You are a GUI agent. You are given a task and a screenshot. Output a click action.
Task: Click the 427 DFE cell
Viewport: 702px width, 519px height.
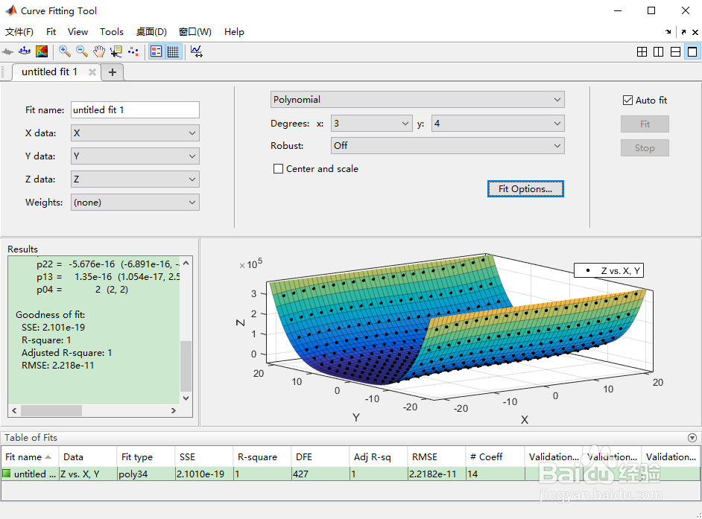320,474
